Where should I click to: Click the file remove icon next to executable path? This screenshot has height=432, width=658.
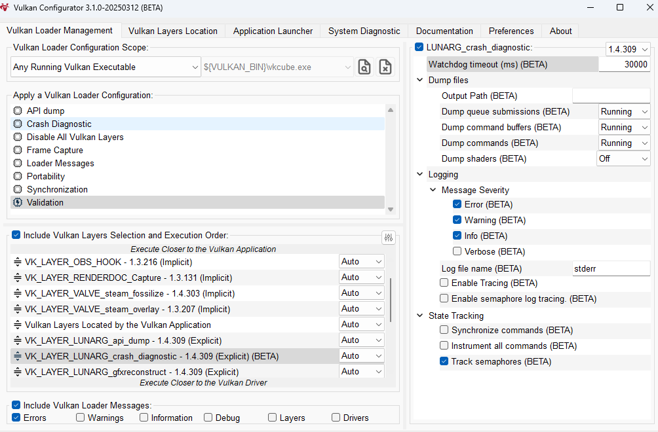point(385,67)
